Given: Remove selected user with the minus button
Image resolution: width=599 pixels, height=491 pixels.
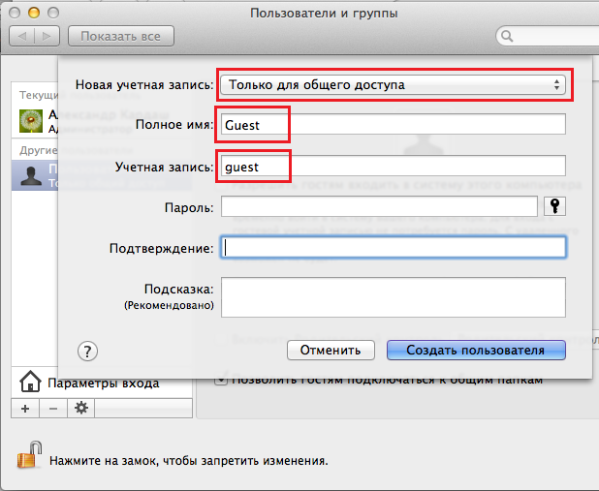Looking at the screenshot, I should pyautogui.click(x=53, y=409).
